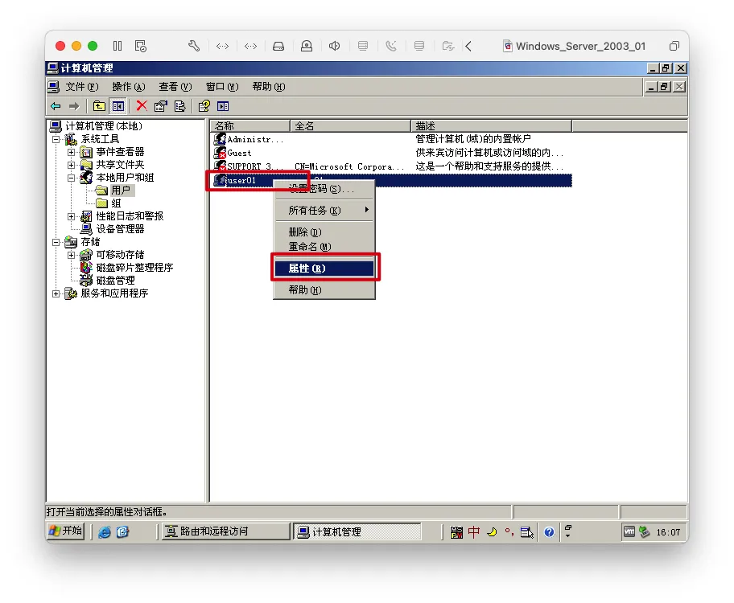734x603 pixels.
Task: Click the Administrator user icon
Action: [x=220, y=139]
